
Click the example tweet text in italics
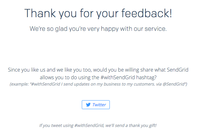(x=98, y=84)
